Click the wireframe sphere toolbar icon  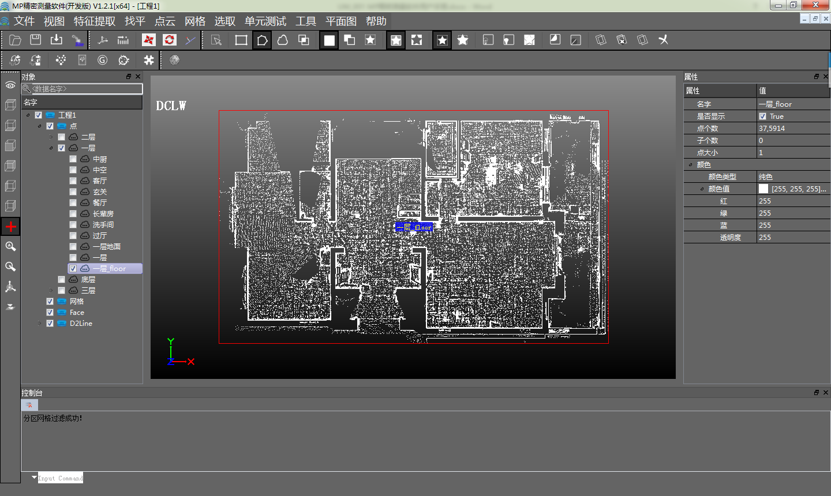click(x=174, y=60)
